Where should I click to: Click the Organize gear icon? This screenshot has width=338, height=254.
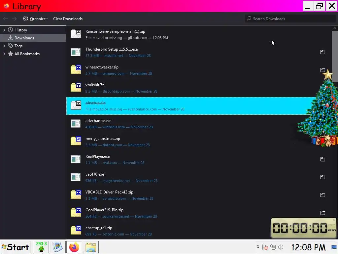pos(25,19)
